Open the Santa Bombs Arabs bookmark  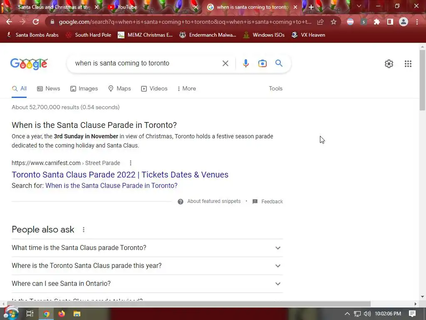[32, 35]
